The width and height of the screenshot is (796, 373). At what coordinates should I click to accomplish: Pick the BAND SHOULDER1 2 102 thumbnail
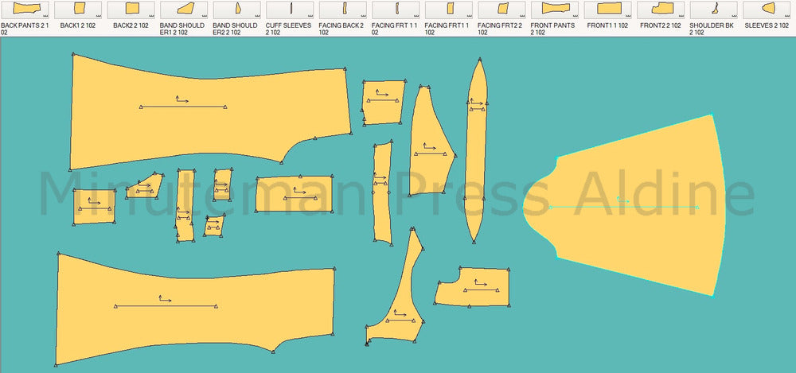(184, 9)
